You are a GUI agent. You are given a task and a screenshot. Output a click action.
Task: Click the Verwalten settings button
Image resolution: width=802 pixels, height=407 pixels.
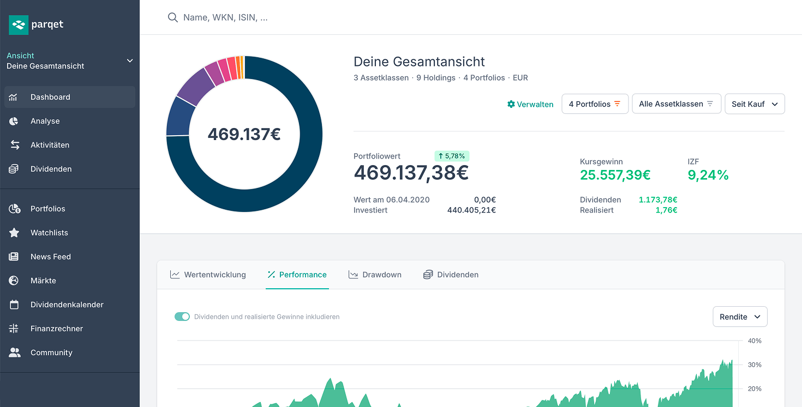point(530,104)
